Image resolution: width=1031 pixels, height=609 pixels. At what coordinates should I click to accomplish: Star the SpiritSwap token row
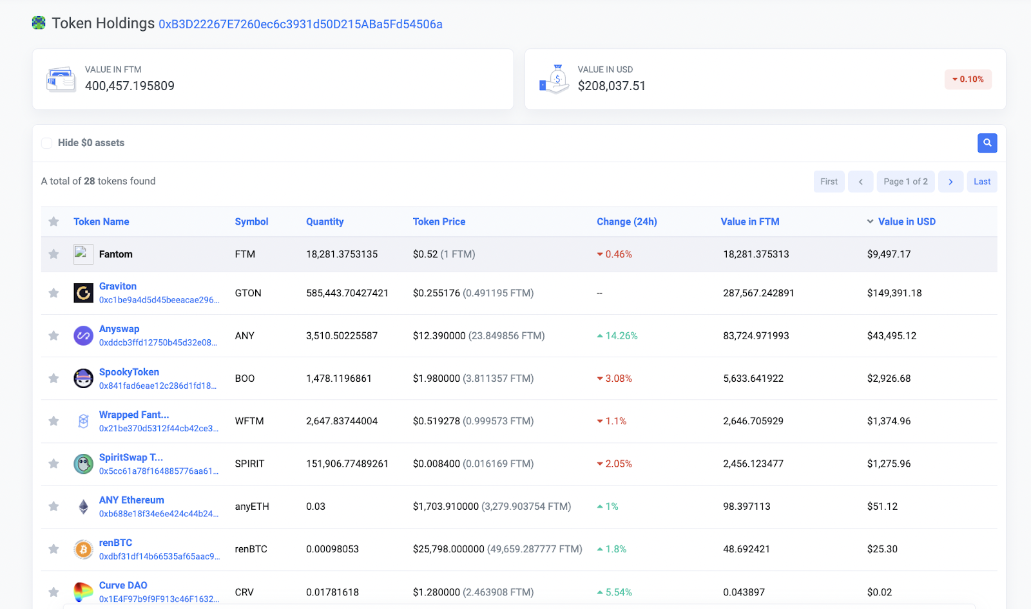pyautogui.click(x=53, y=464)
